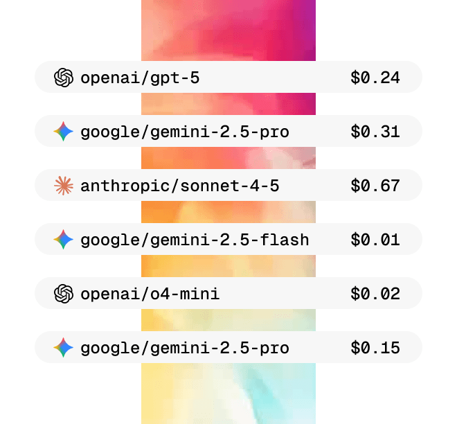Click the $0.67 cost for sonnet-4-5
Screen dimensions: 457x424
[375, 186]
